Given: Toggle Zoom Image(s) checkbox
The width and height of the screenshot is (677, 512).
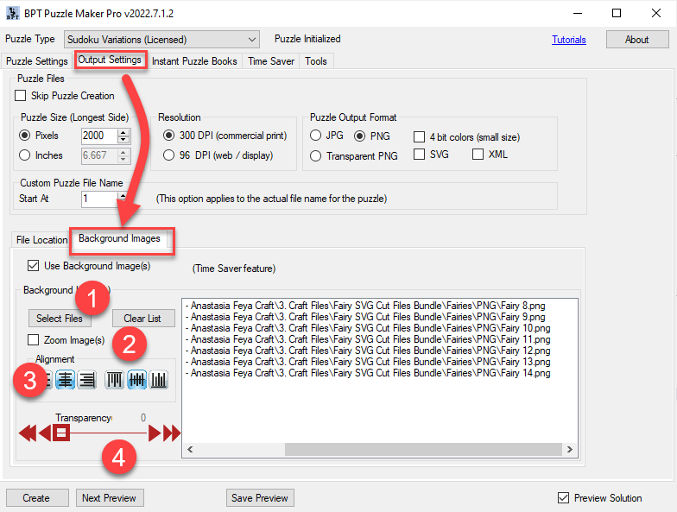Looking at the screenshot, I should pos(34,340).
